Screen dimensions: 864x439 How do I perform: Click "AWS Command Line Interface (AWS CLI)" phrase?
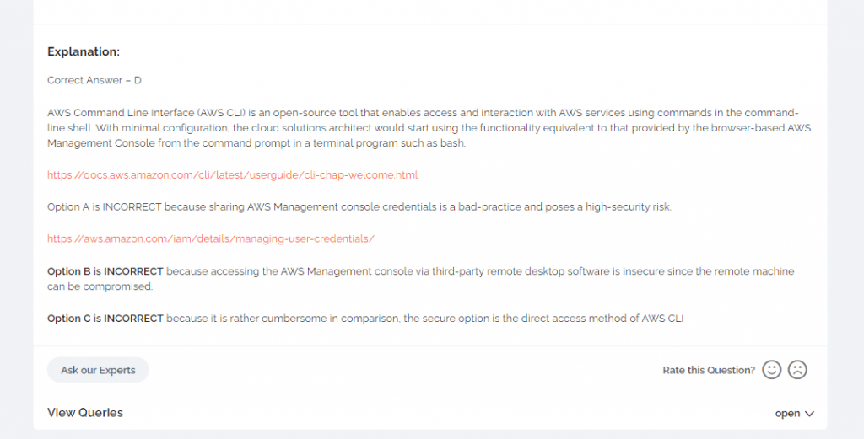point(146,113)
